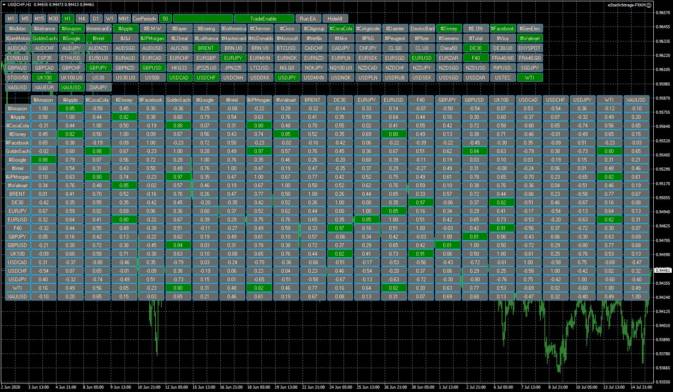
Task: Toggle the #Lufthansa symbol button
Action: tap(206, 38)
